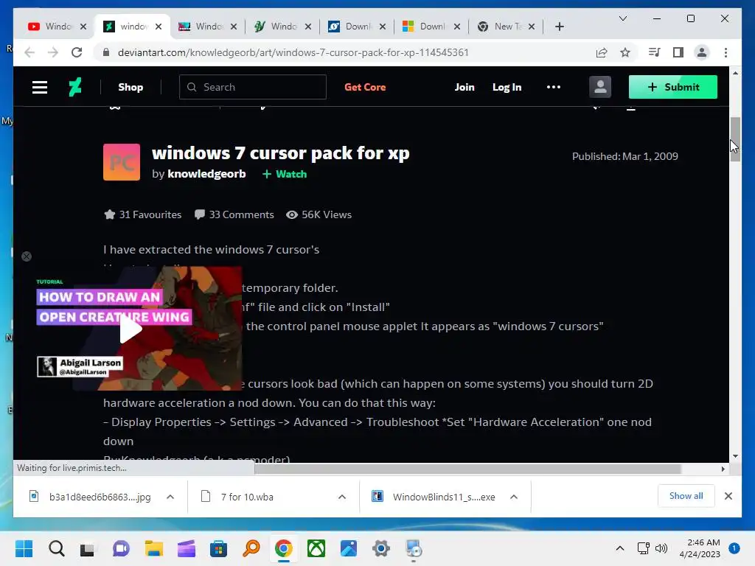
Task: Go forward in browser history
Action: click(52, 52)
